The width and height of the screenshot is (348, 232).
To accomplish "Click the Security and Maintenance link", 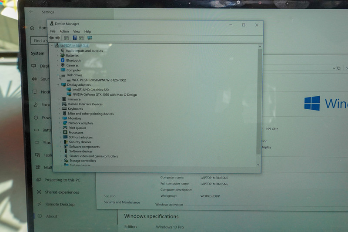I will click(x=122, y=202).
